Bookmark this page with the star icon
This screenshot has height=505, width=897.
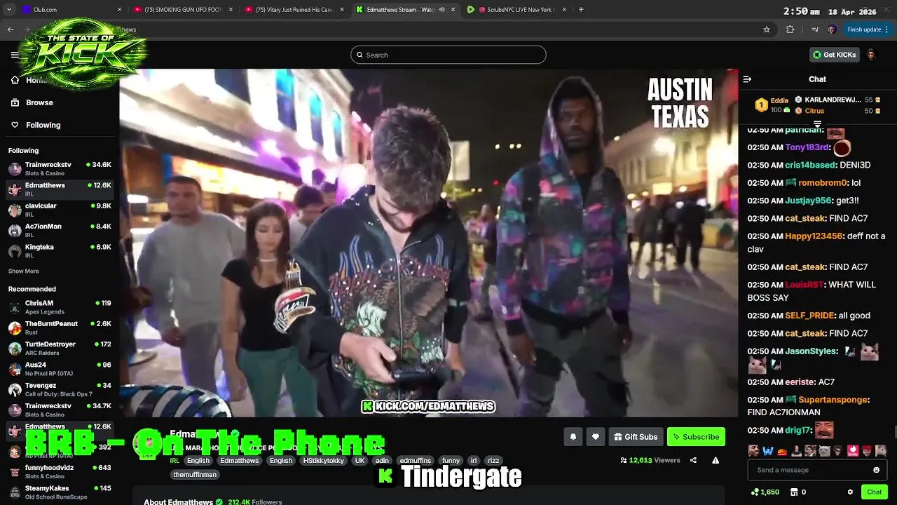[767, 29]
